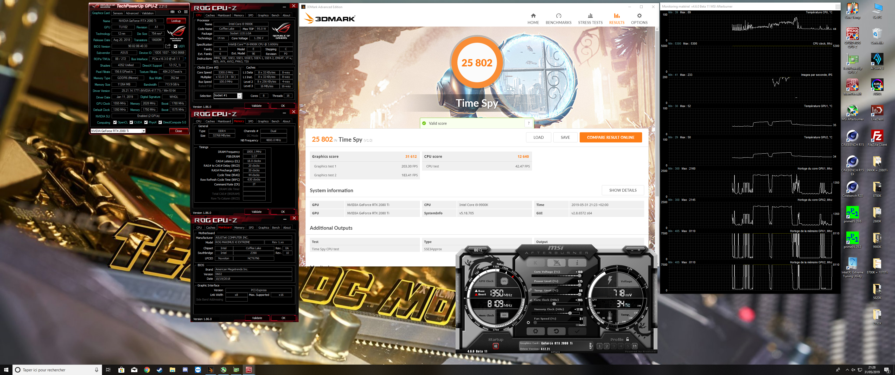Click the fan speed settings gear in Afterburner
Screen dimensions: 895x375
(x=528, y=322)
